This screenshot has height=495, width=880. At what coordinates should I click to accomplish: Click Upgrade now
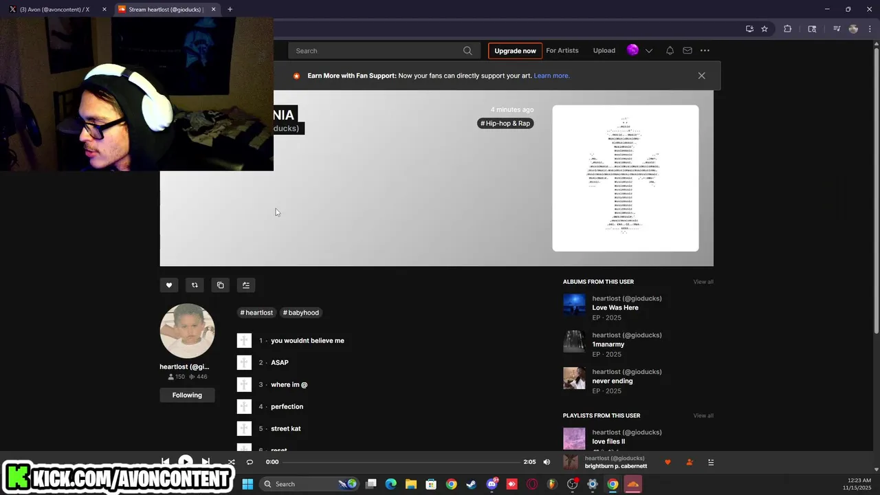pos(515,51)
